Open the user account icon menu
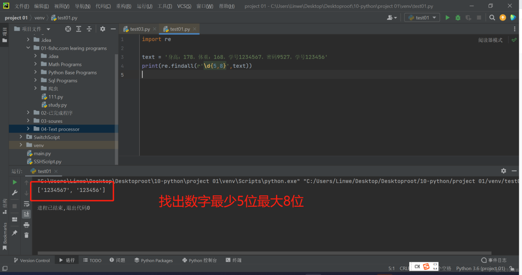This screenshot has width=522, height=275. click(391, 18)
